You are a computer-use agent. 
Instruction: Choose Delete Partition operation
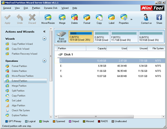(19, 71)
